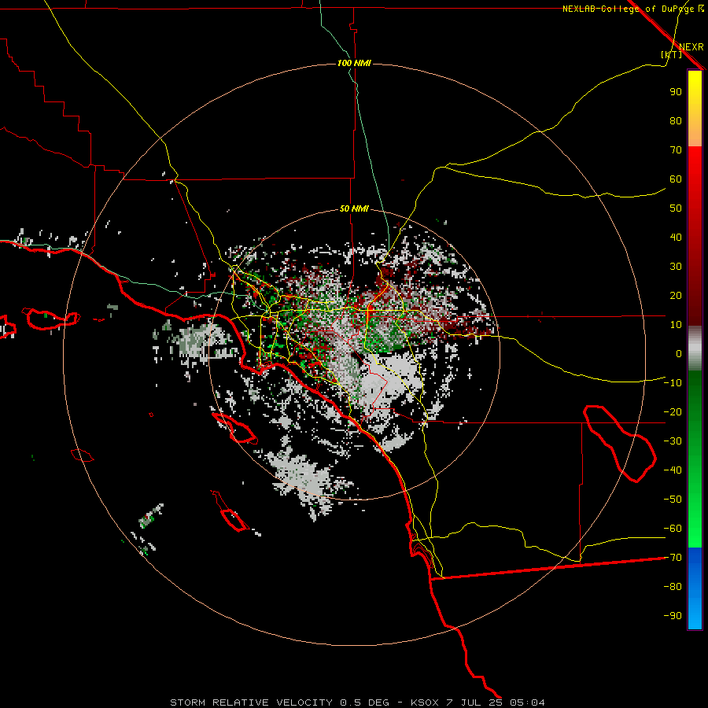Click the -60 value on the velocity scale
This screenshot has width=708, height=708.
tap(673, 529)
